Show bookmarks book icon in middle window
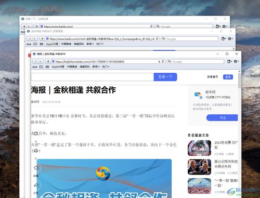The width and height of the screenshot is (260, 198). click(35, 44)
